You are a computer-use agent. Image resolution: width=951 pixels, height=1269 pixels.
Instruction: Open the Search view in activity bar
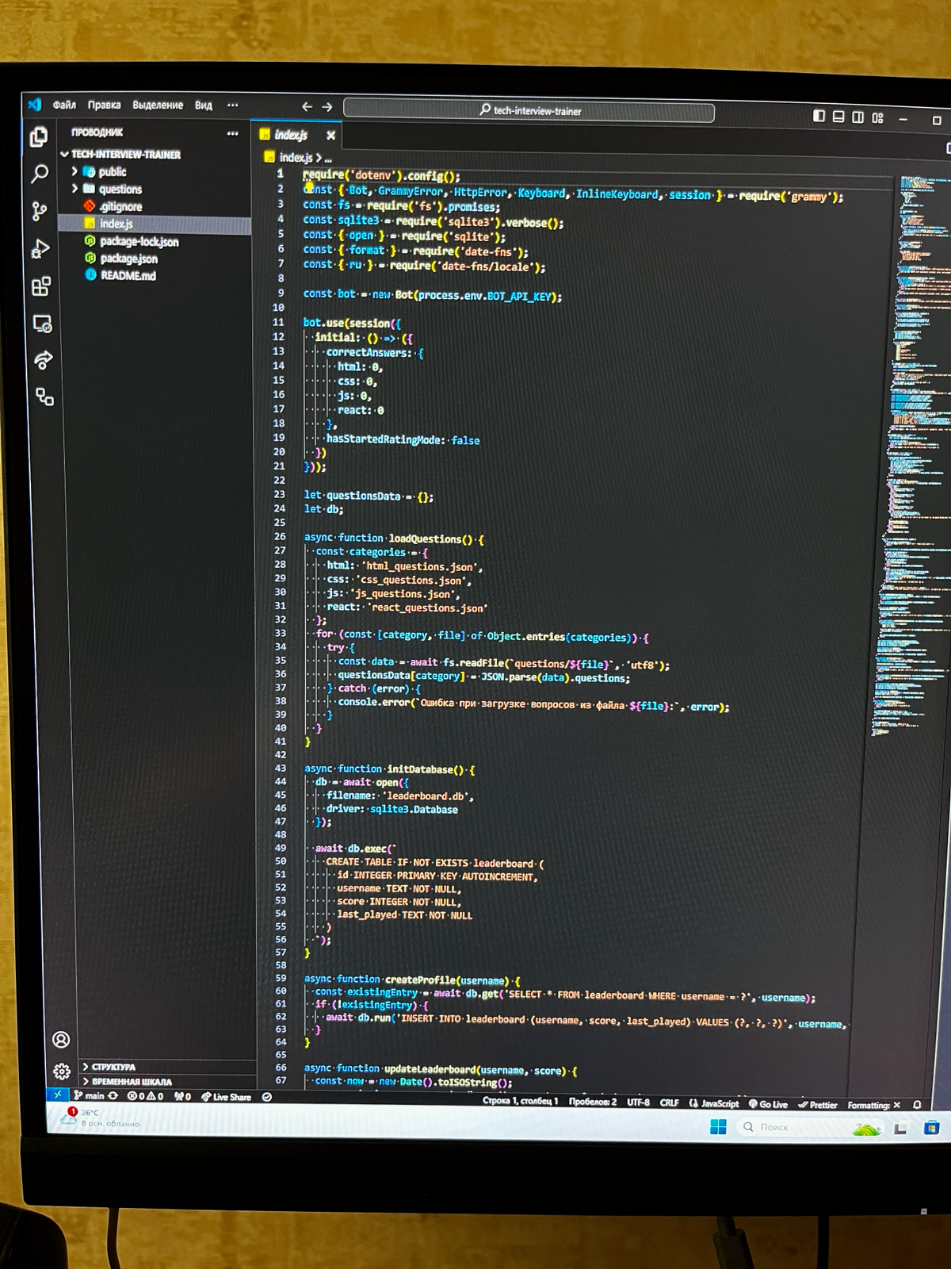coord(39,174)
